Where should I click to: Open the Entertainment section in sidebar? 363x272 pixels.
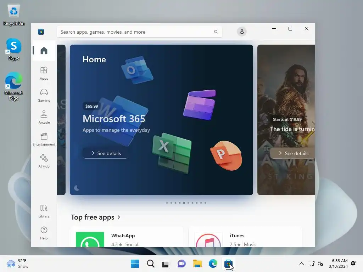(x=44, y=140)
